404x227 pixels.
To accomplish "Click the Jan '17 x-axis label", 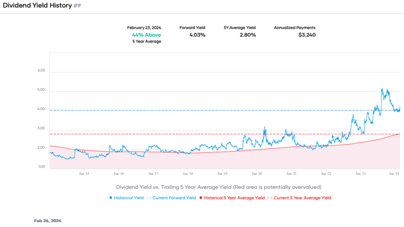I will tap(153, 174).
